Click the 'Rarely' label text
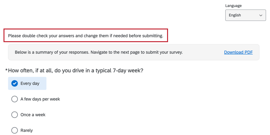Viewport: 270px width, 135px height. [27, 130]
